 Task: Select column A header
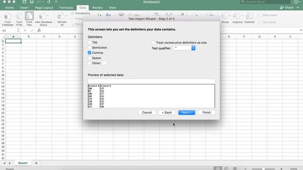[x=13, y=37]
